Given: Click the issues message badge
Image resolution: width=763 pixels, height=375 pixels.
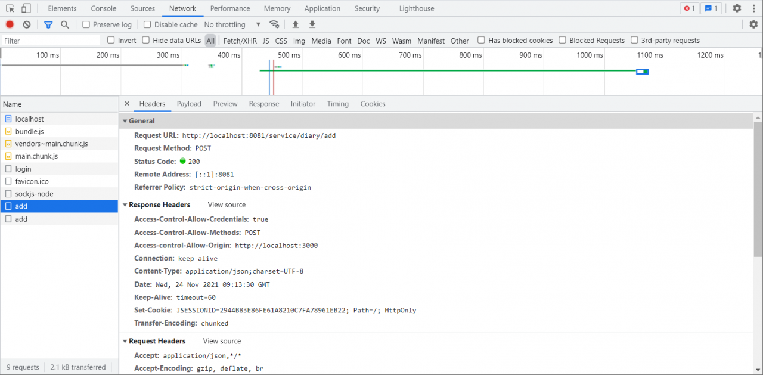Looking at the screenshot, I should (711, 8).
